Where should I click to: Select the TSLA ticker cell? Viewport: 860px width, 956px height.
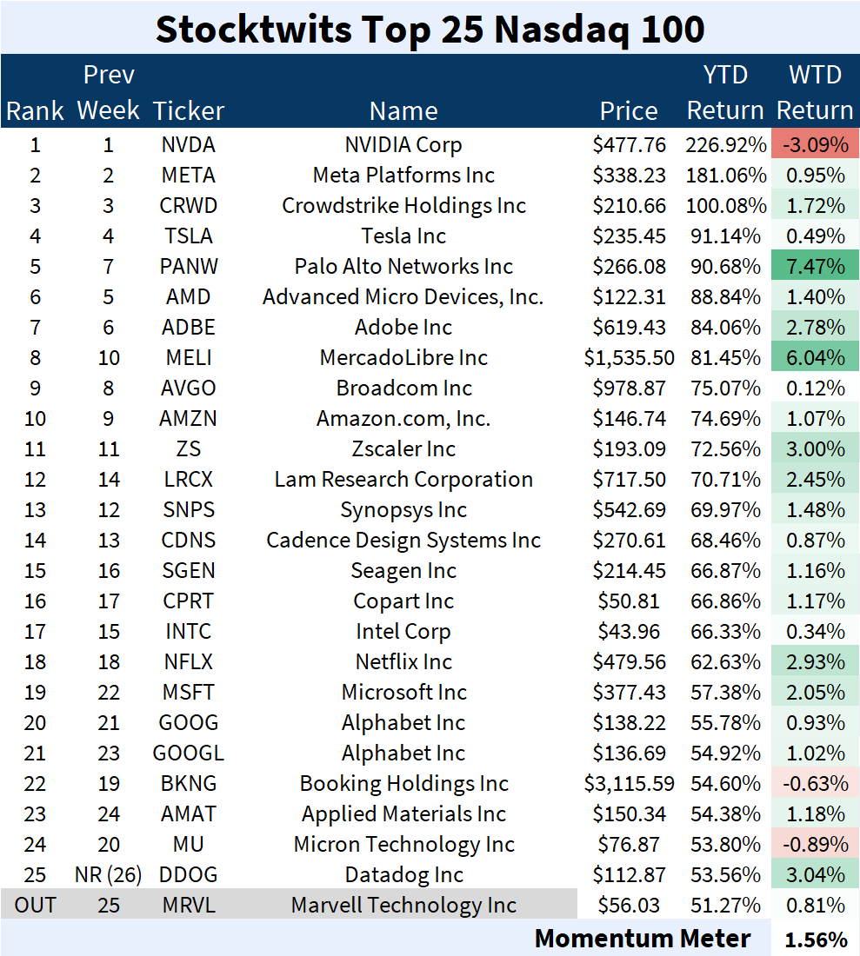(x=189, y=236)
